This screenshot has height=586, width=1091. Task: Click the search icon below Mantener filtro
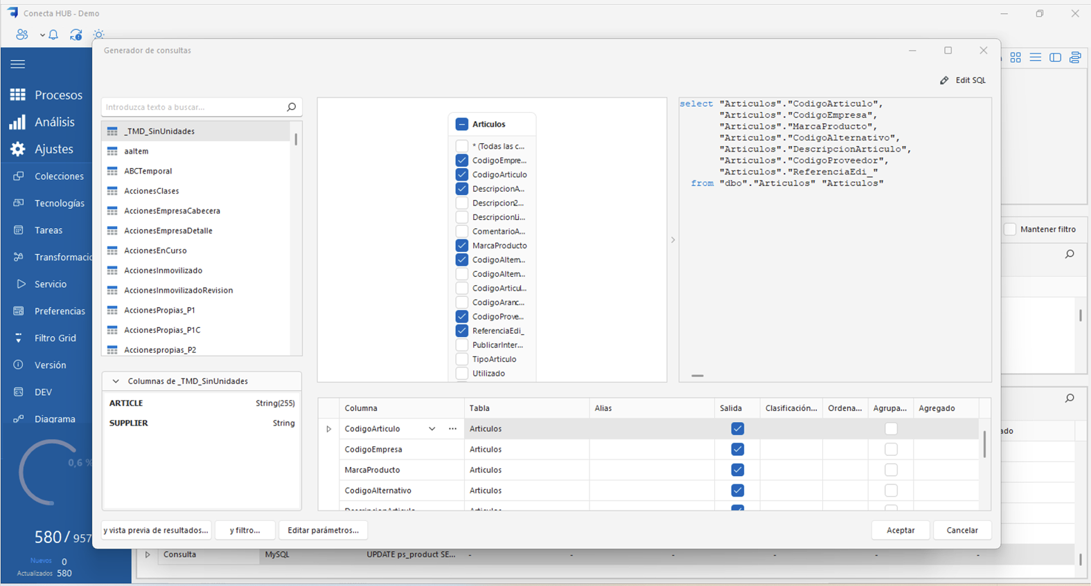tap(1070, 255)
